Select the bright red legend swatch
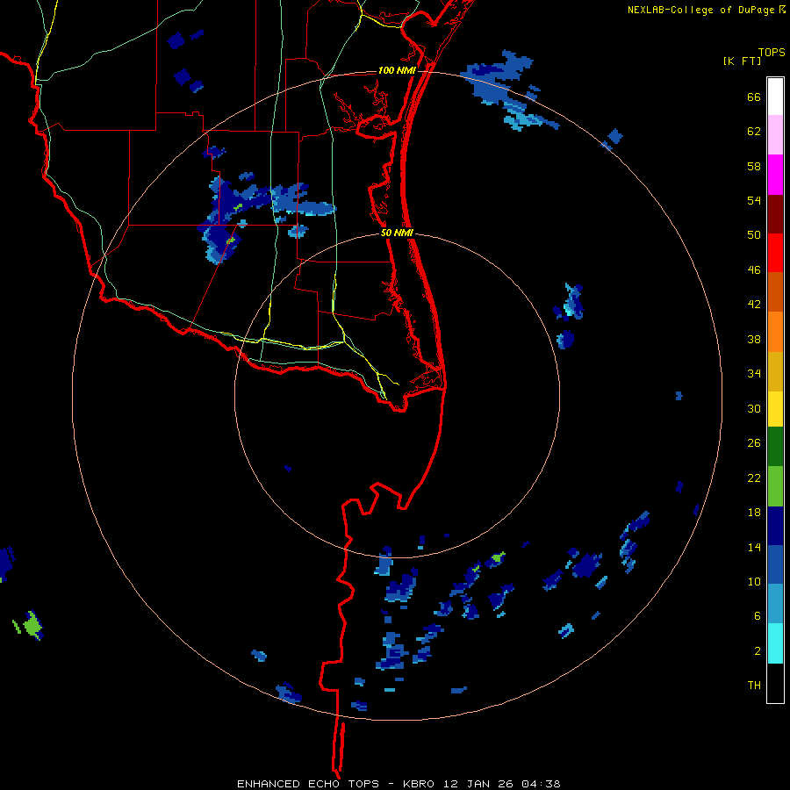The width and height of the screenshot is (790, 790). click(x=775, y=253)
